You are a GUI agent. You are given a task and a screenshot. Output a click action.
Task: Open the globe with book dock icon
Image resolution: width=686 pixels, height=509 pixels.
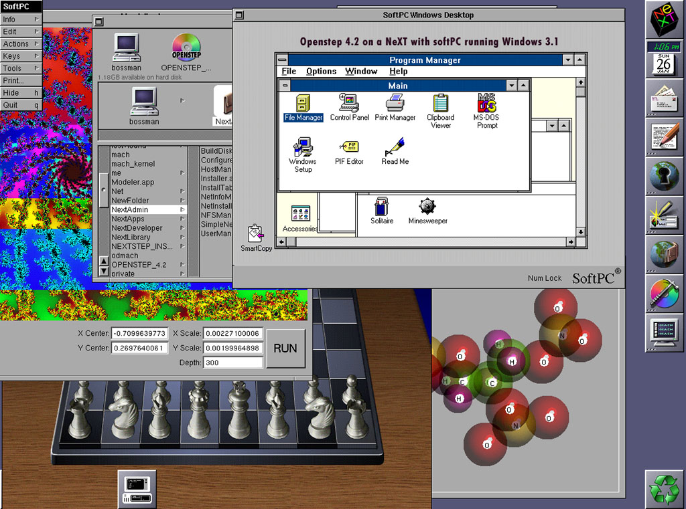[x=664, y=256]
